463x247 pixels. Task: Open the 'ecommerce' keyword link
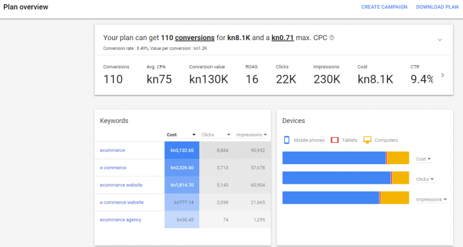(112, 150)
